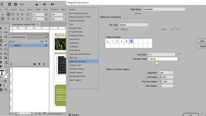
Task: Click Create New Style icon in Character Styles header row
Action: point(42,42)
